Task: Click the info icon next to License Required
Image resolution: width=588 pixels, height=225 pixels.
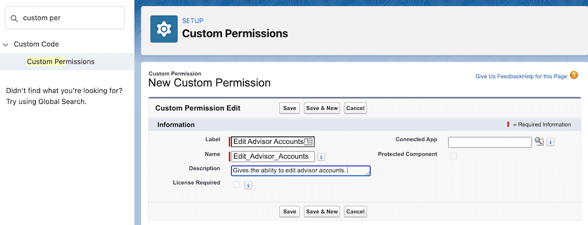Action: 248,185
